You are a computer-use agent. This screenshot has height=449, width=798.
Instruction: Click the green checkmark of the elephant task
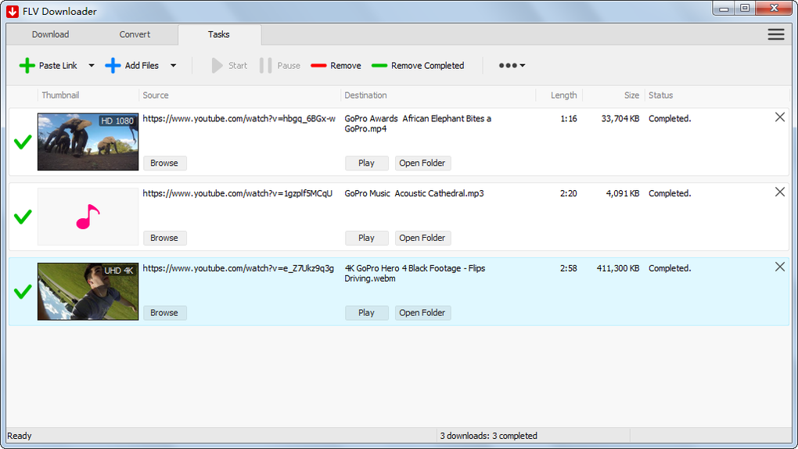(x=23, y=142)
